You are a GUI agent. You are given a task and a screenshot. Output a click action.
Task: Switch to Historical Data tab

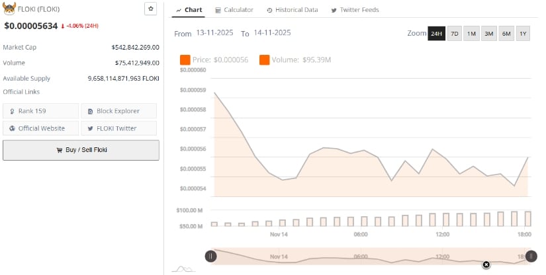pos(292,10)
